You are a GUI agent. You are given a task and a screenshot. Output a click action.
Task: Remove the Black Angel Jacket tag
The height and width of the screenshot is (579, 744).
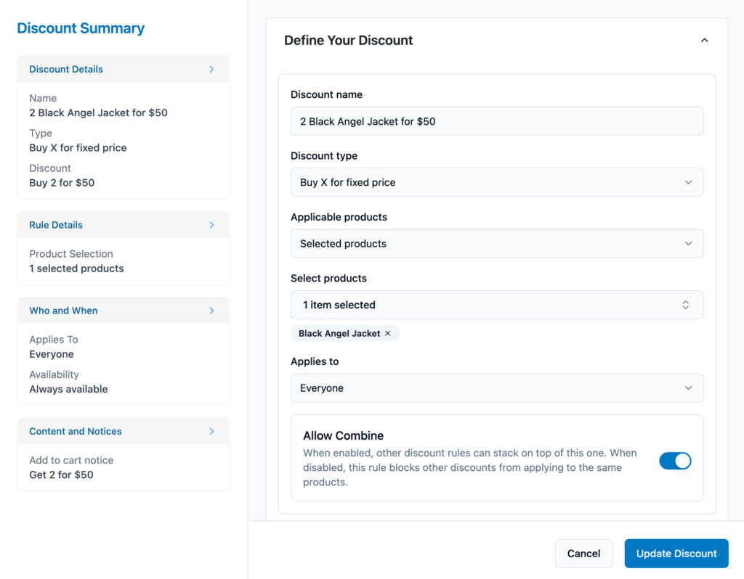388,334
